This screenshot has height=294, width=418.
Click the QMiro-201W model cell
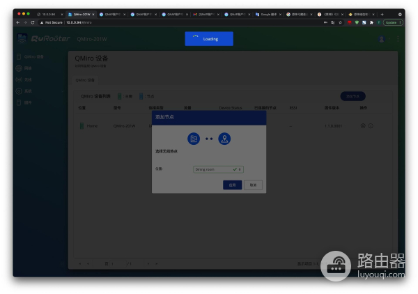coord(124,126)
